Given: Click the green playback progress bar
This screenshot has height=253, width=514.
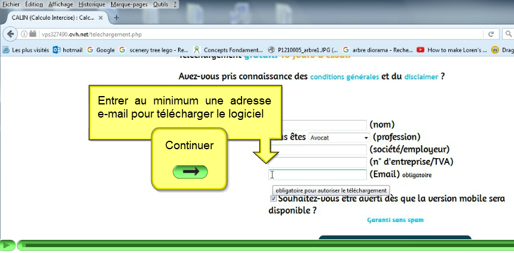Looking at the screenshot, I should click(x=263, y=245).
